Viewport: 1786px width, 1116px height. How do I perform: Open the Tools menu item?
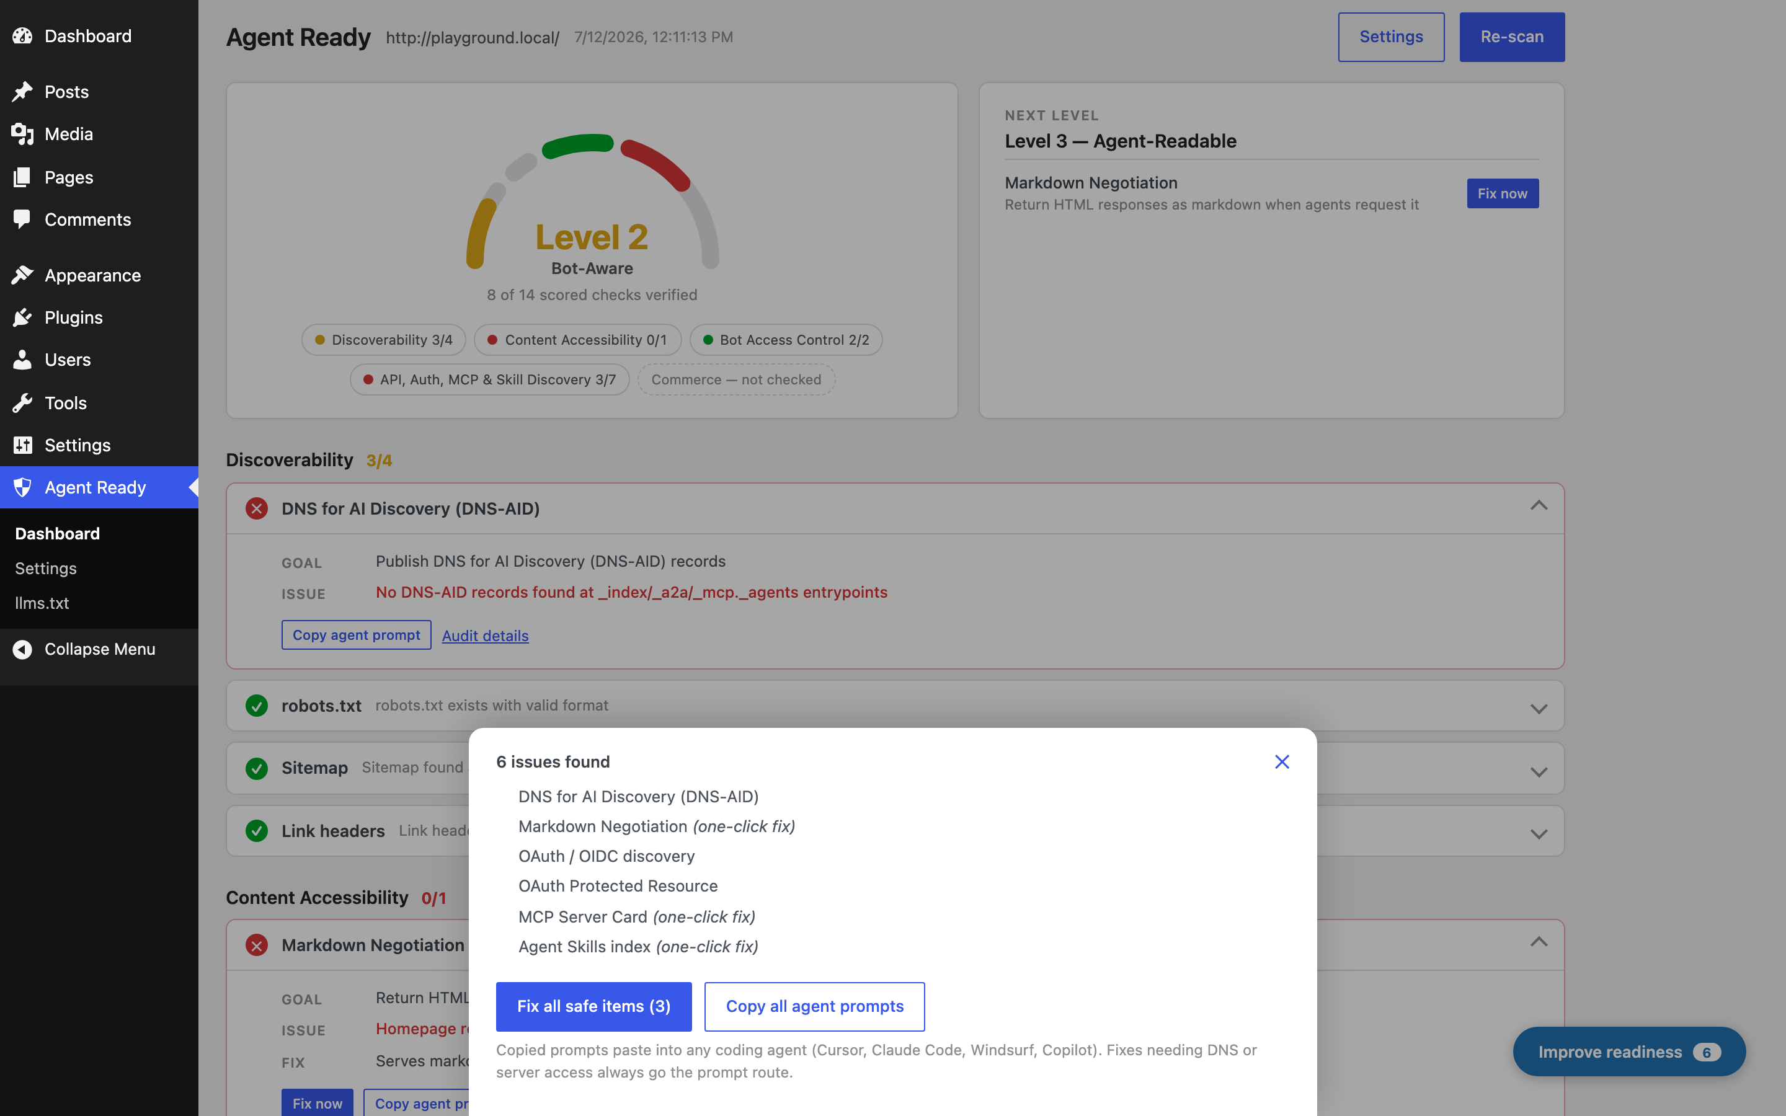point(99,403)
